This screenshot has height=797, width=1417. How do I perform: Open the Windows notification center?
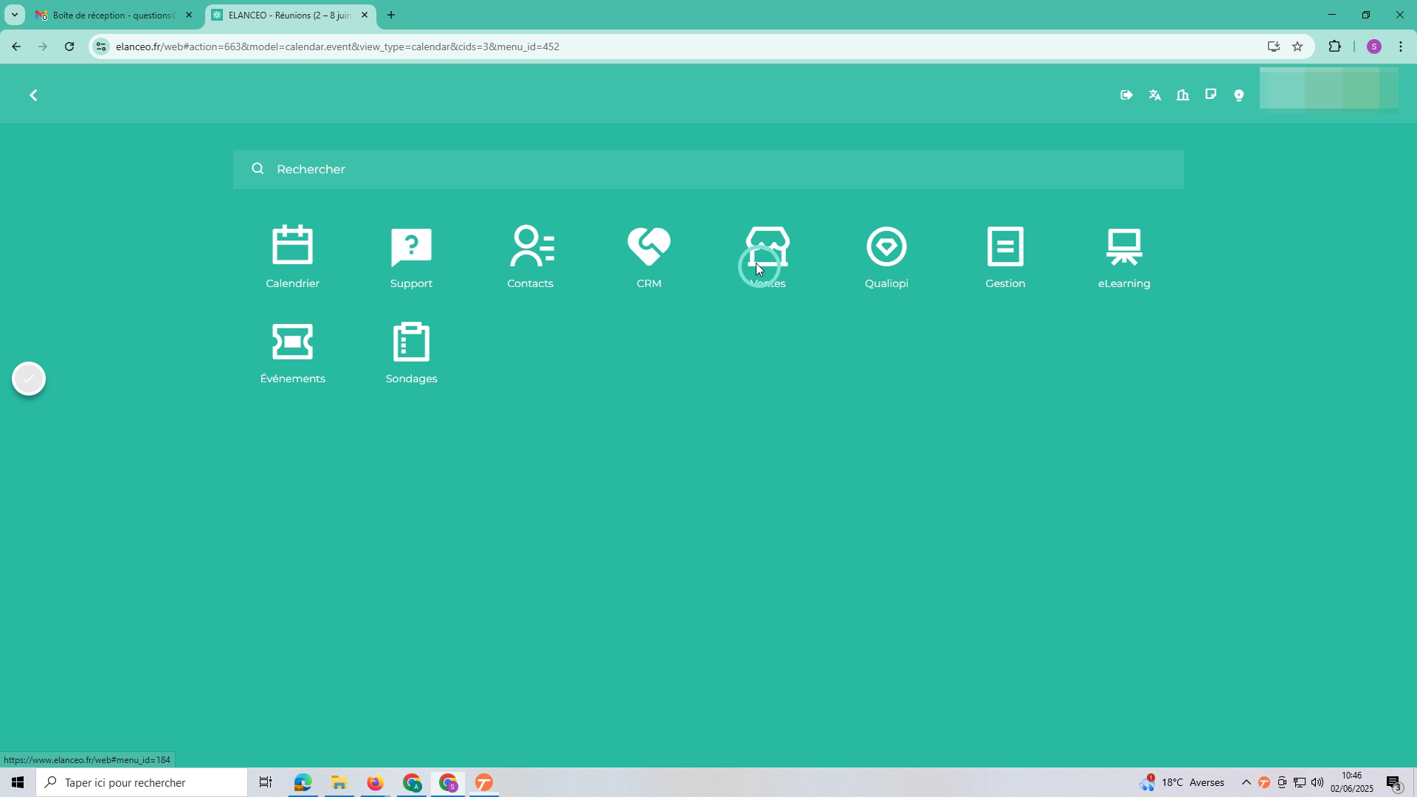click(1394, 782)
